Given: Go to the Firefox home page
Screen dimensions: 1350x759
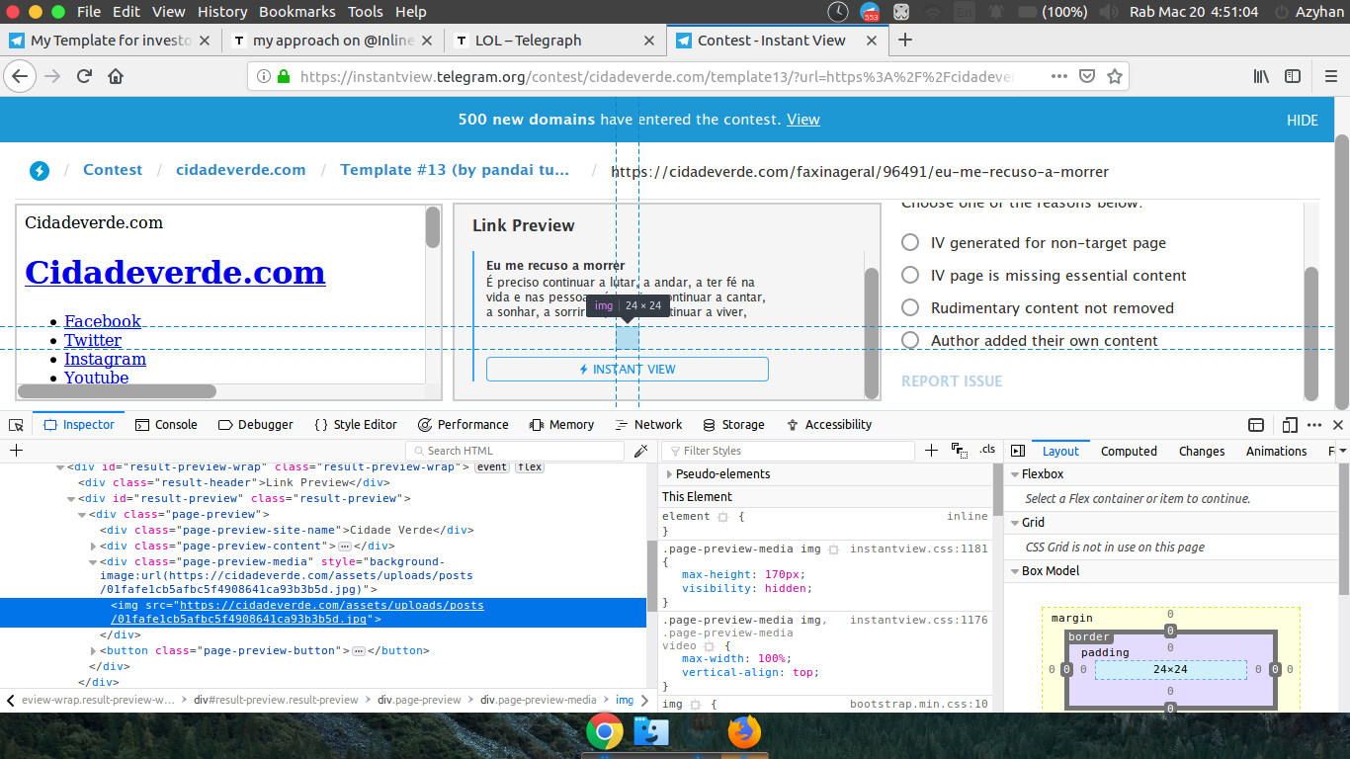Looking at the screenshot, I should pyautogui.click(x=116, y=76).
